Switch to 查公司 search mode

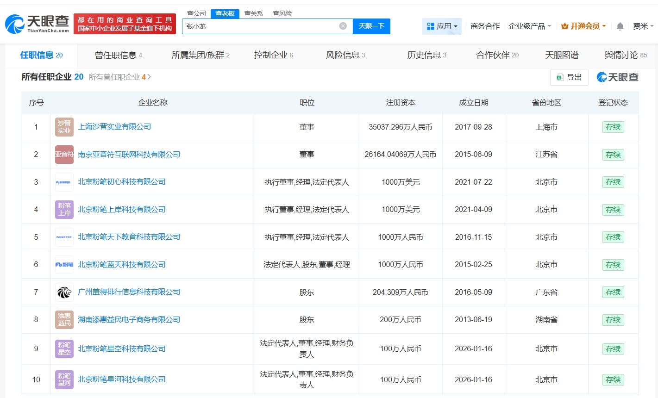(x=196, y=13)
